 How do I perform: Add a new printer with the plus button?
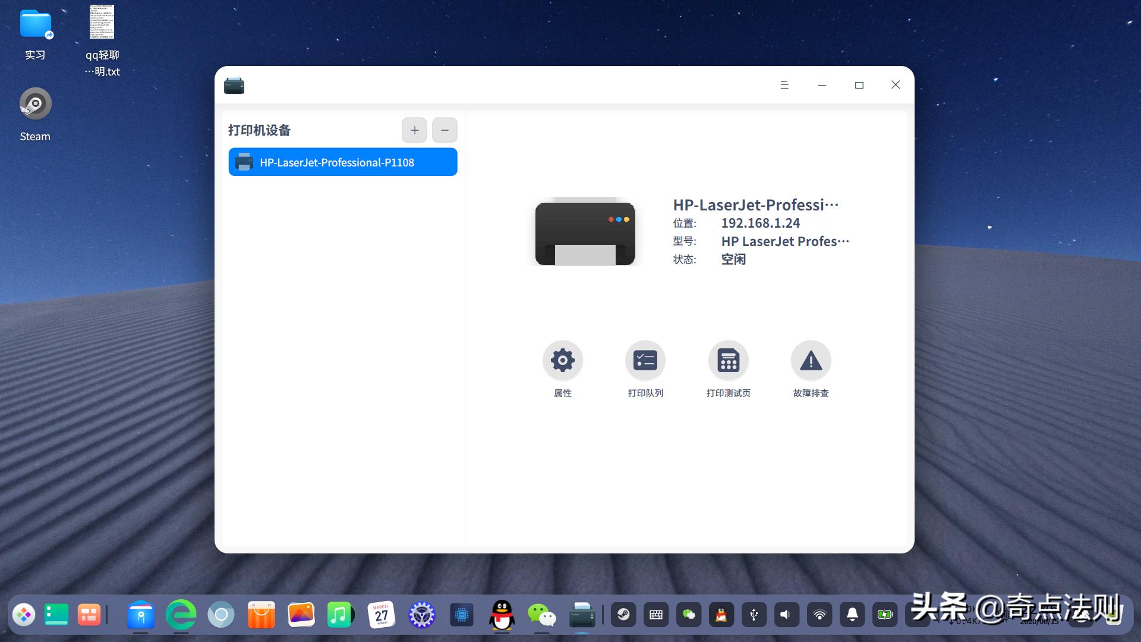414,130
